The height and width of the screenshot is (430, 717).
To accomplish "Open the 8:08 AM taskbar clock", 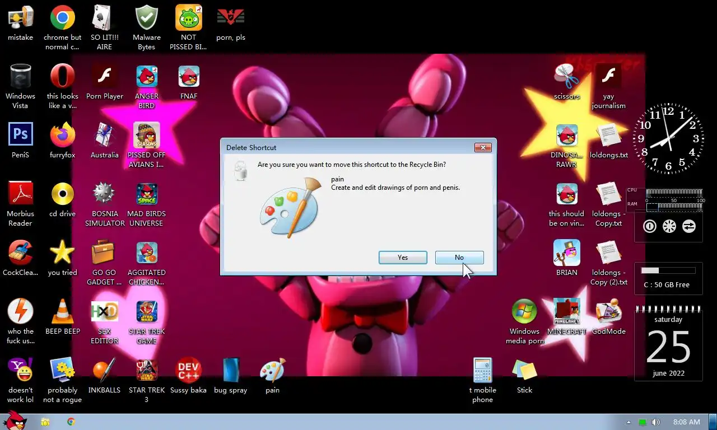I will (x=686, y=422).
